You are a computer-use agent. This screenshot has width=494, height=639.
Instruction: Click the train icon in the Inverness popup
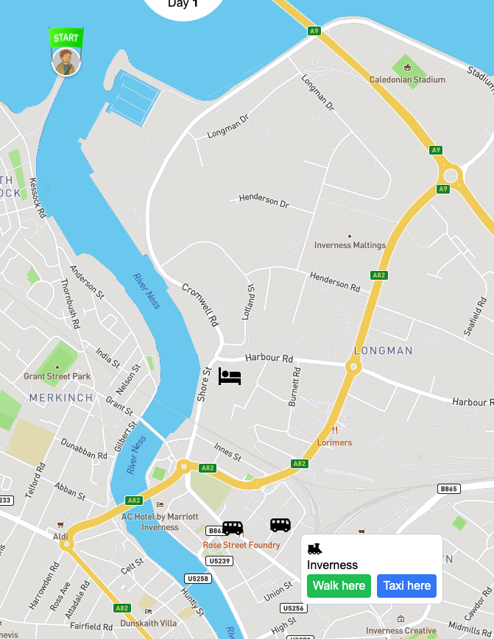(314, 549)
